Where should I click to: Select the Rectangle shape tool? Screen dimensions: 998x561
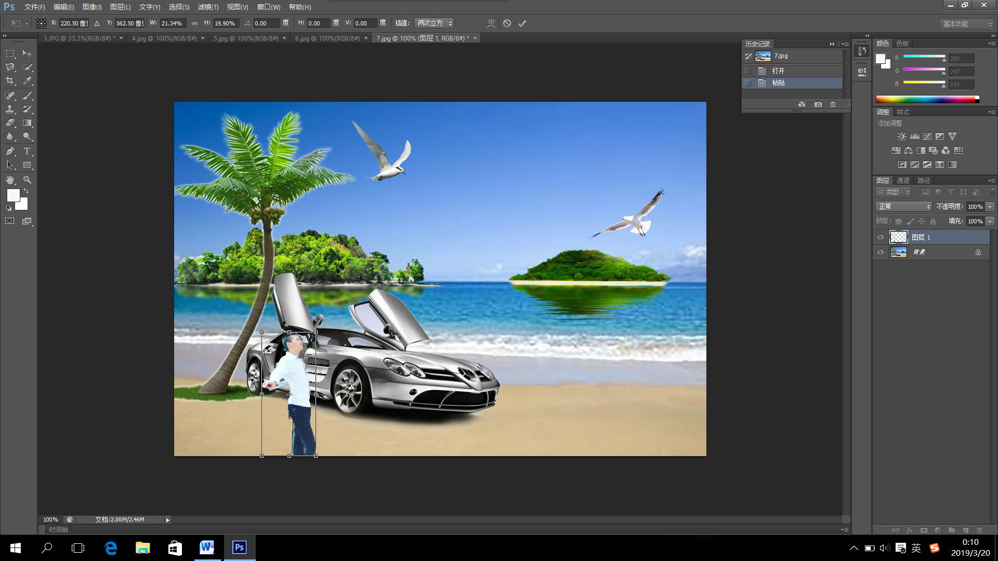coord(27,165)
